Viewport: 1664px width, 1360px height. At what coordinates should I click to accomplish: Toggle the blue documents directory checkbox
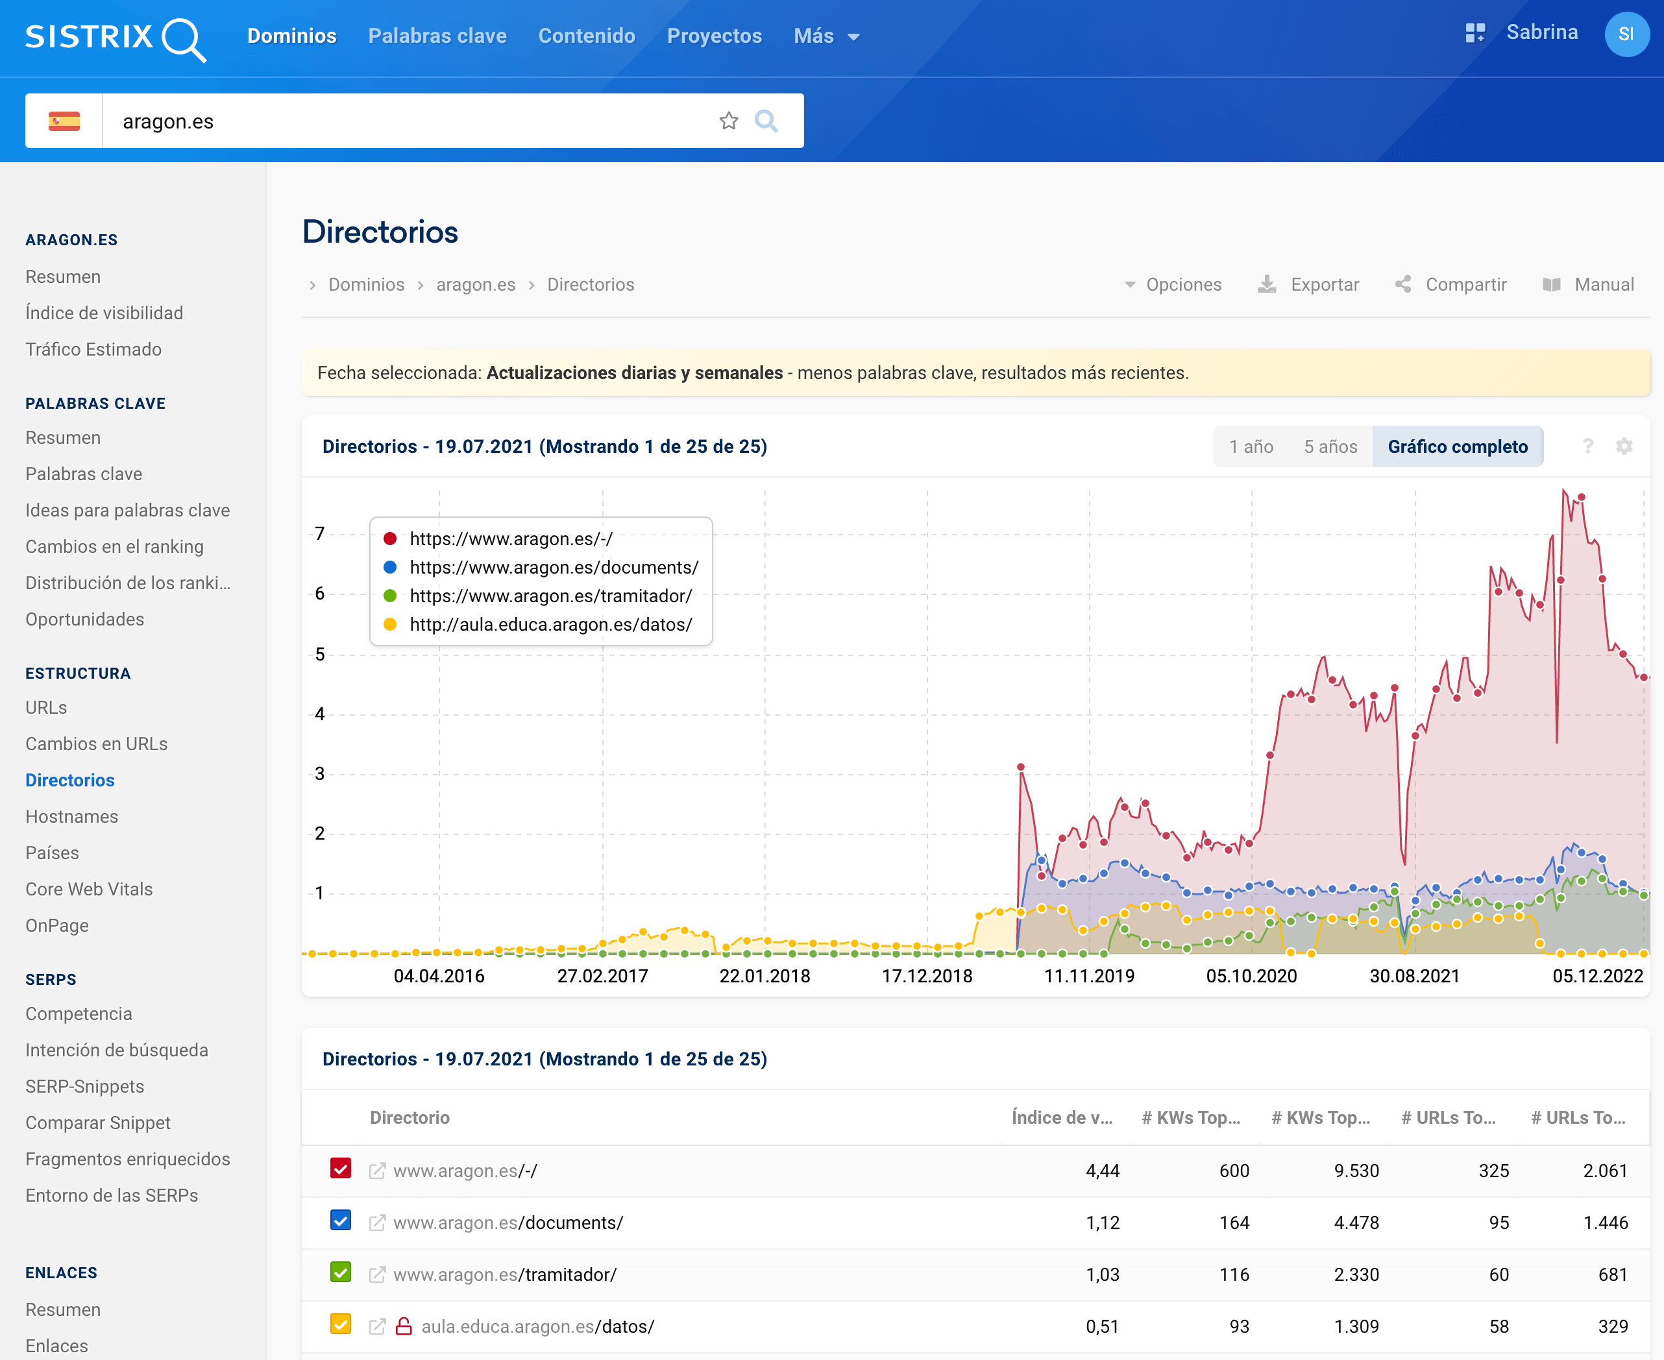(x=340, y=1221)
